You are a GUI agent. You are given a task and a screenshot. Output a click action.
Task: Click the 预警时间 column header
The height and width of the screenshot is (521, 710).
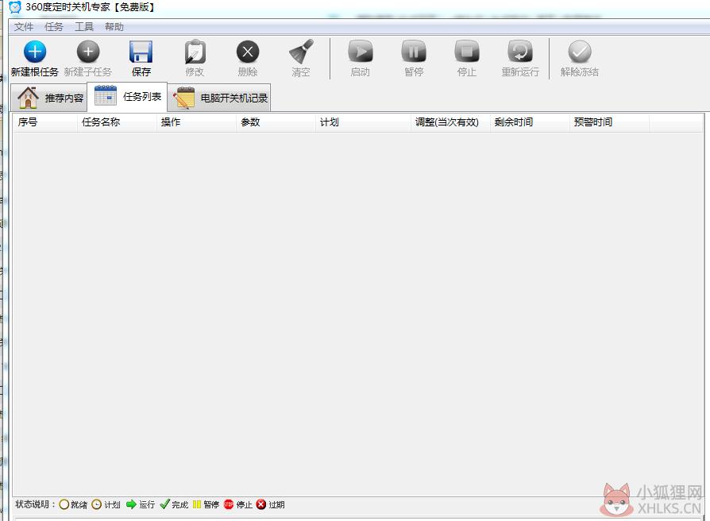[x=609, y=122]
